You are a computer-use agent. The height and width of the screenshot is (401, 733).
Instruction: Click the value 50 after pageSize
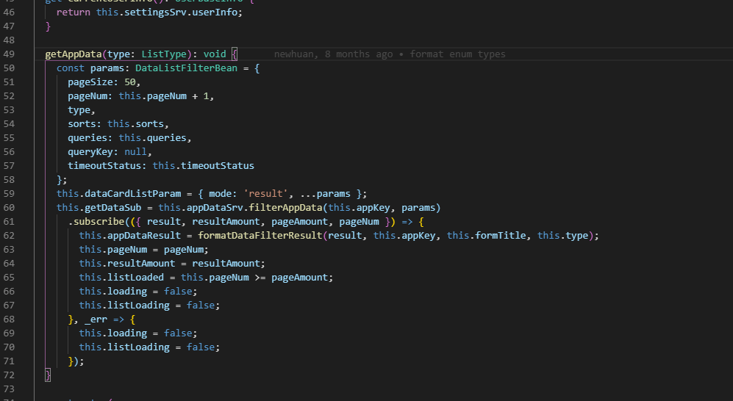pos(130,82)
